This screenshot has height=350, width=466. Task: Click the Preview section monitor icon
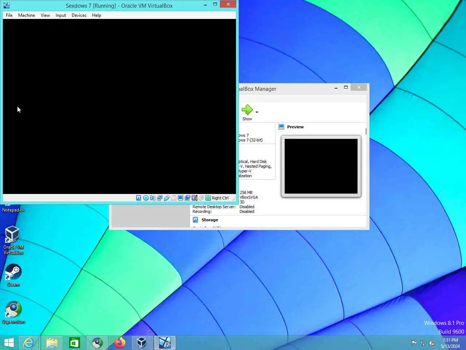pyautogui.click(x=281, y=127)
